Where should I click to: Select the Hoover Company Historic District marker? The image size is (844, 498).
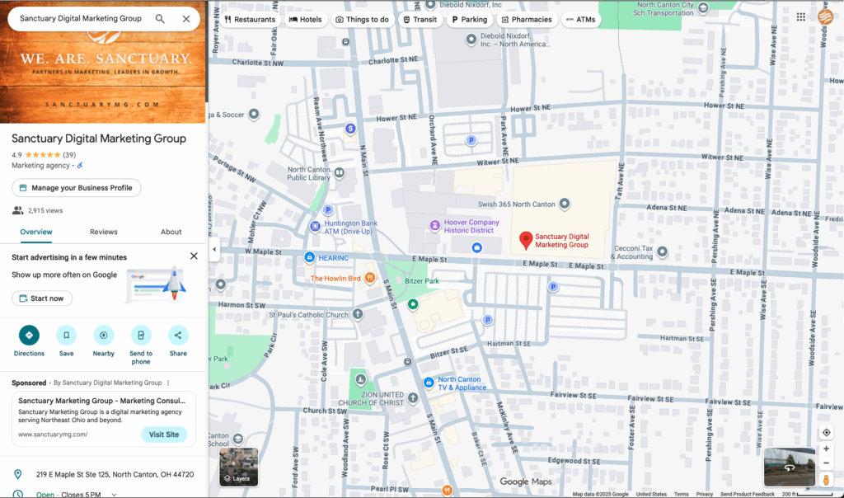pyautogui.click(x=435, y=226)
